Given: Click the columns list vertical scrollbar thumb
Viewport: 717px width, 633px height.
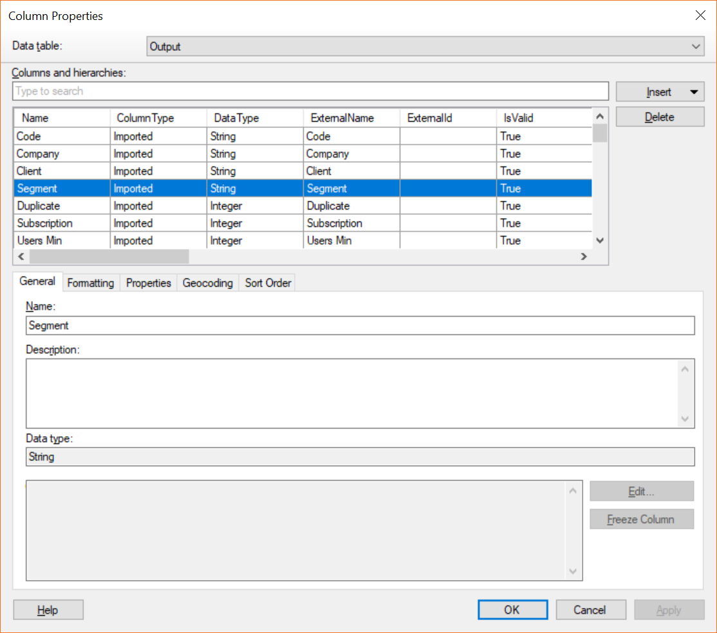Looking at the screenshot, I should (x=600, y=133).
